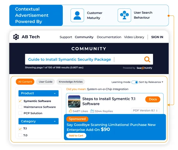
Task: Click the 3244 Replies text
Action: pos(104,111)
